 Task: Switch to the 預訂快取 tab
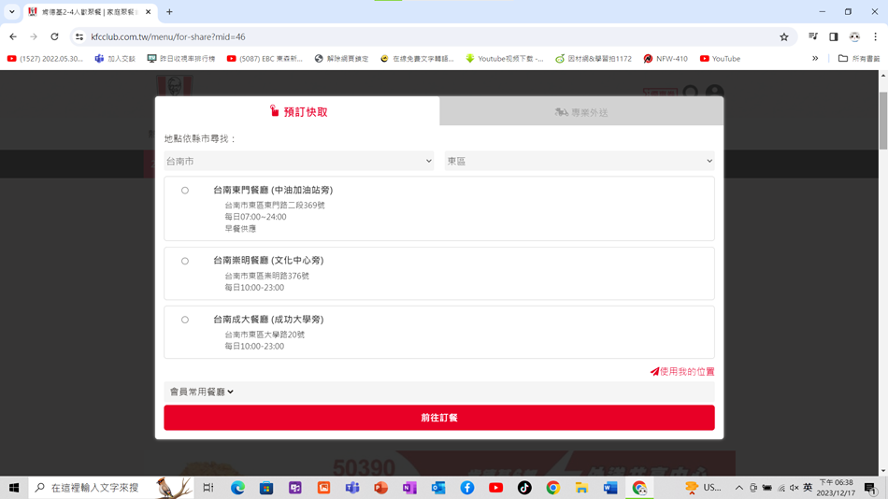coord(298,111)
